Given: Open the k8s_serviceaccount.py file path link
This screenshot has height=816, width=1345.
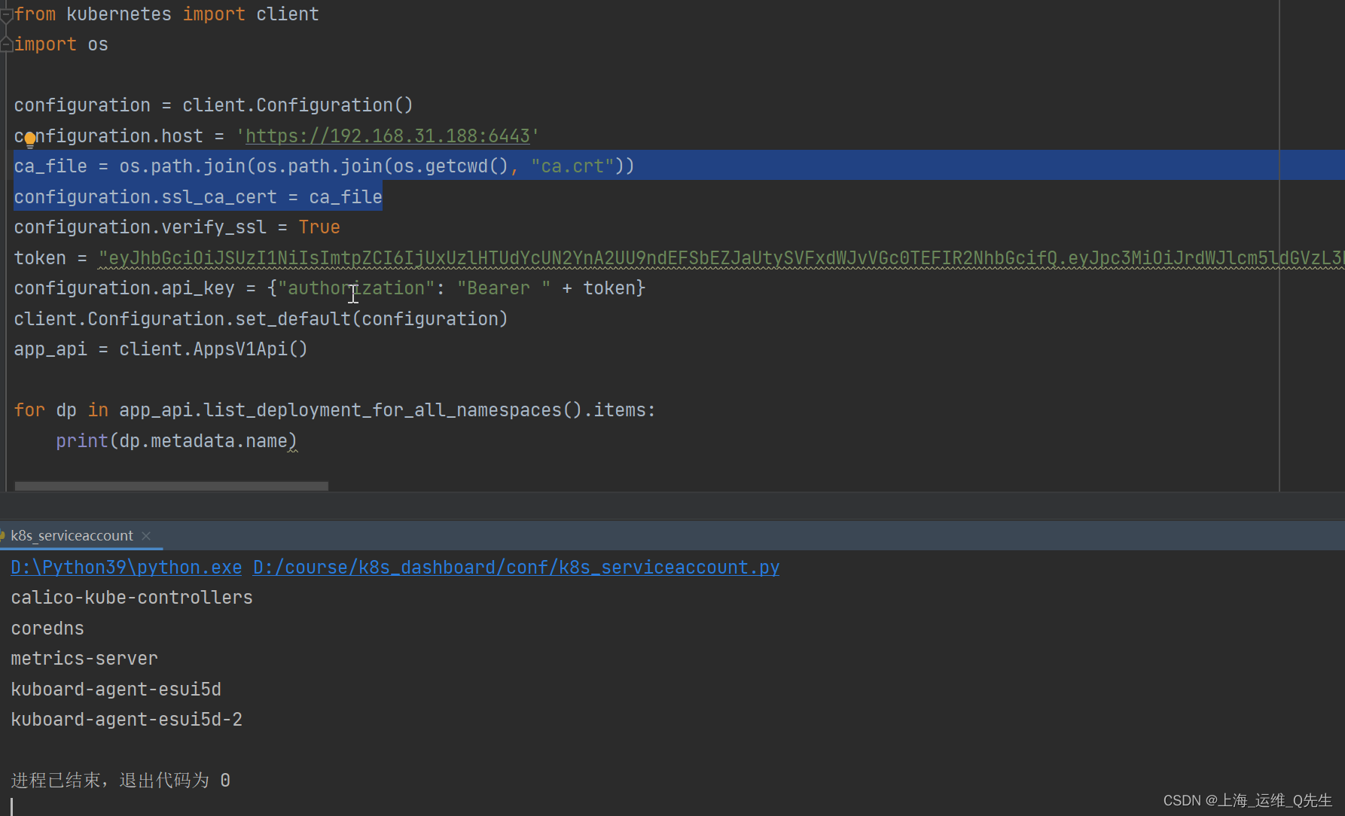Looking at the screenshot, I should pyautogui.click(x=516, y=567).
